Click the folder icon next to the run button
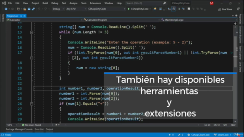 coord(155,9)
